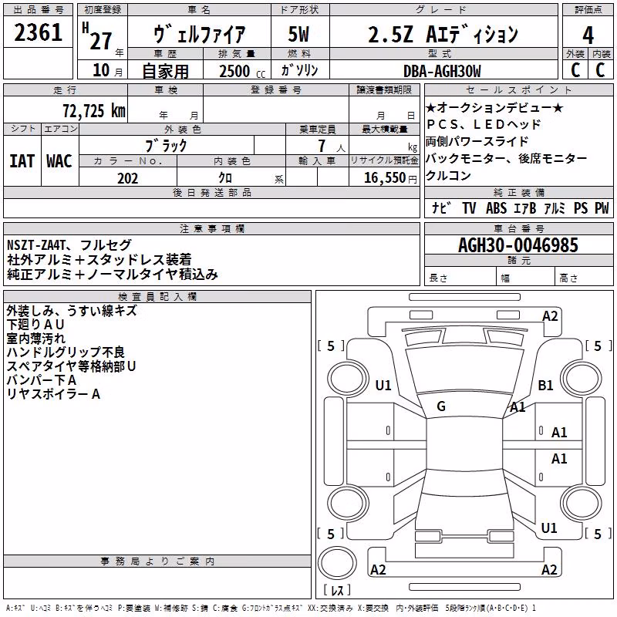617x617 pixels.
Task: Select the grade text 2.5Z Aエディション
Action: tap(443, 35)
